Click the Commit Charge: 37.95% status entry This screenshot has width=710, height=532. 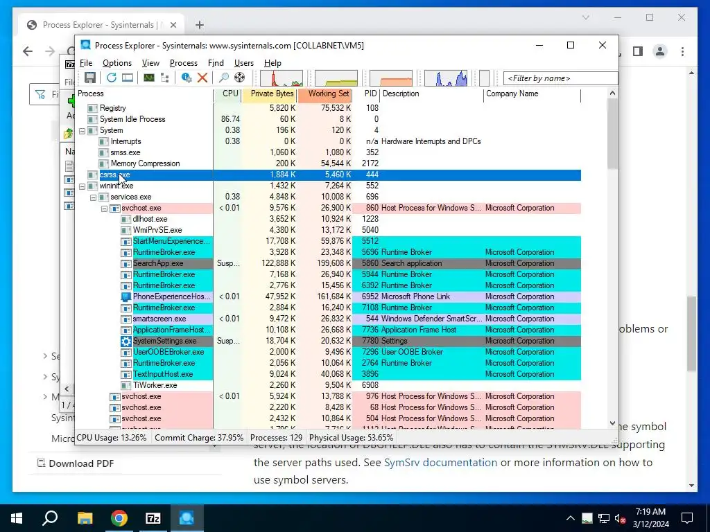[199, 438]
